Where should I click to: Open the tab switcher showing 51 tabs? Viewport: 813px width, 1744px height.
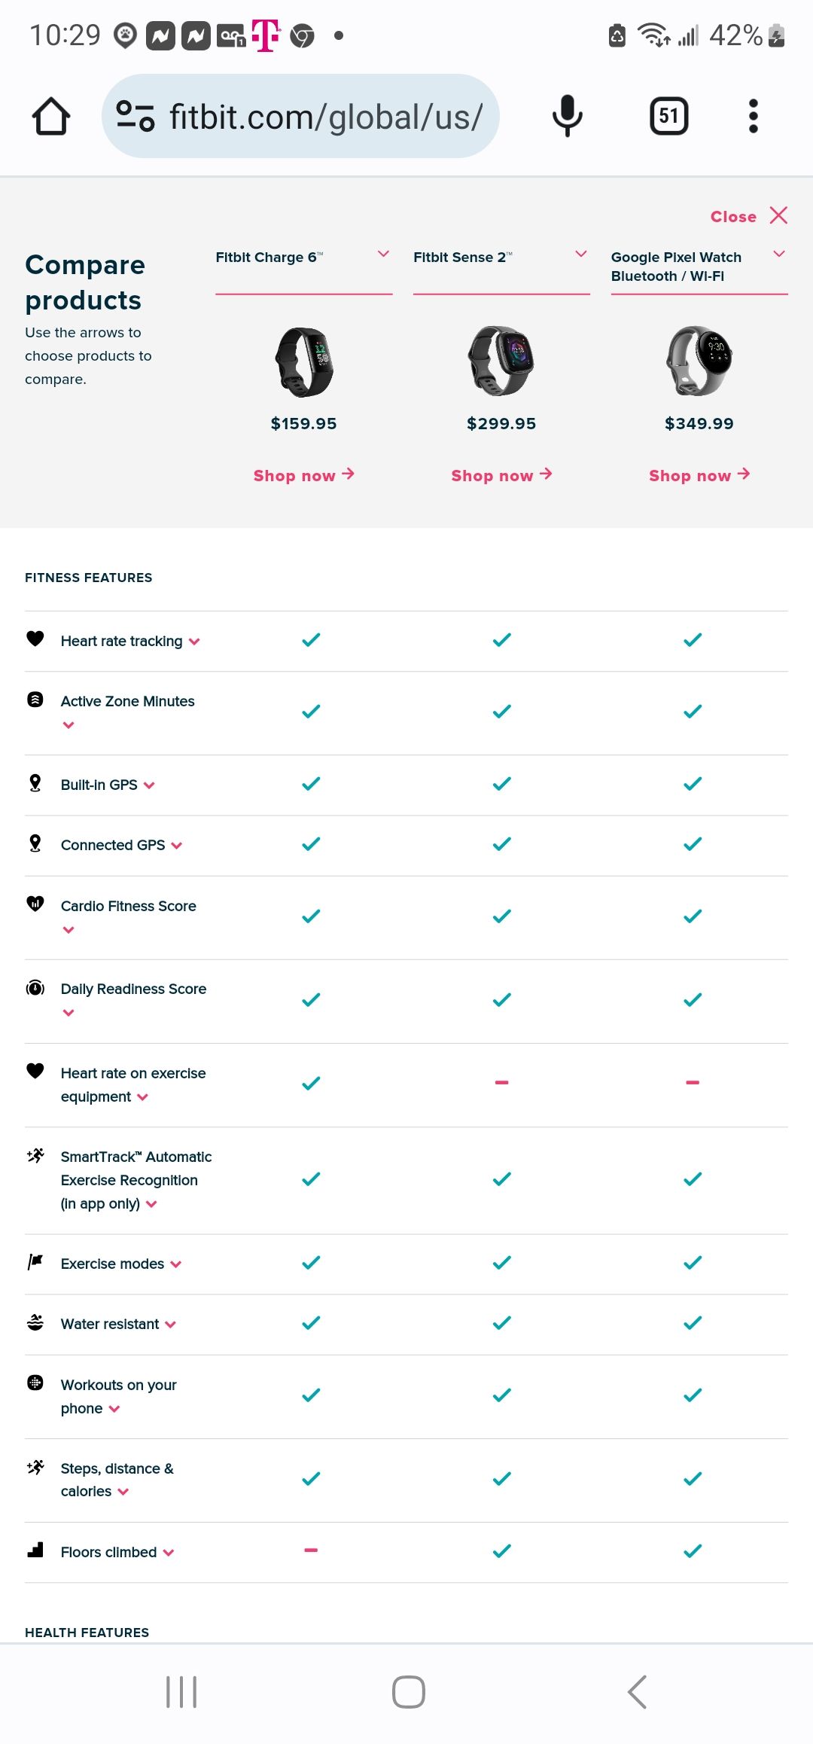coord(668,117)
